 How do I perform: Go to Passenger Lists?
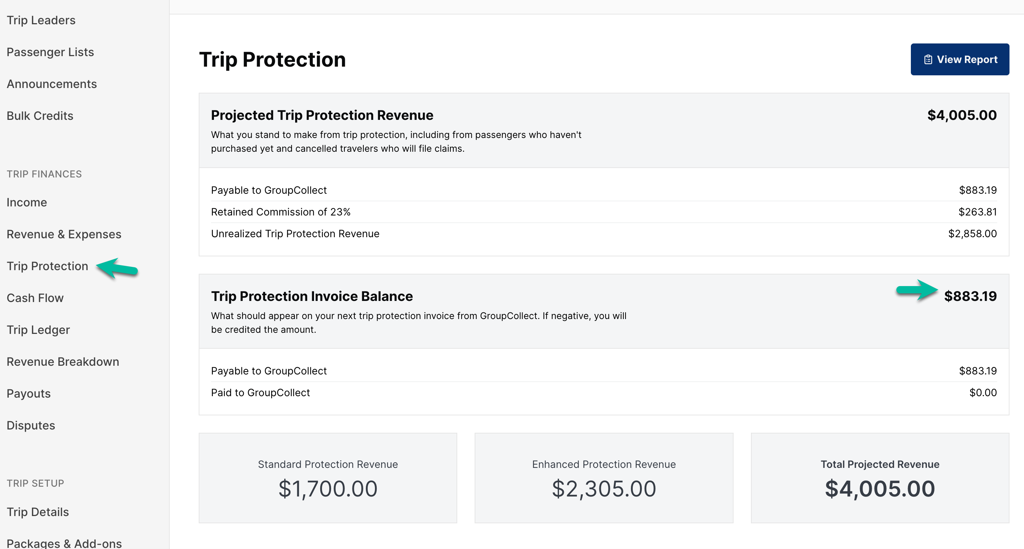(x=50, y=52)
